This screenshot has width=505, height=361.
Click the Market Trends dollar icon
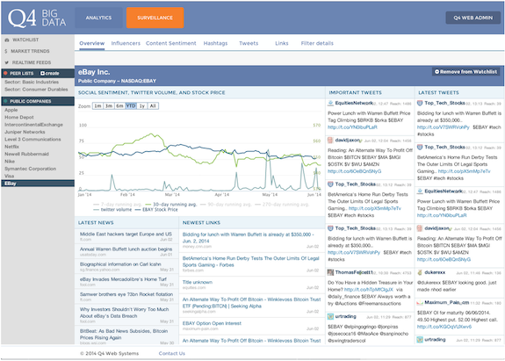[6, 51]
